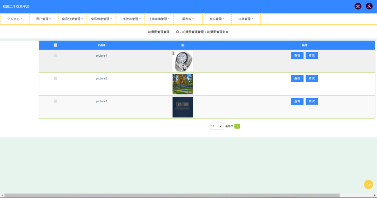Click the horizontal scrollbar right arrow
This screenshot has width=377, height=198.
point(375,195)
